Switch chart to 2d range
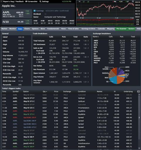This screenshot has width=141, height=150. (84, 1)
